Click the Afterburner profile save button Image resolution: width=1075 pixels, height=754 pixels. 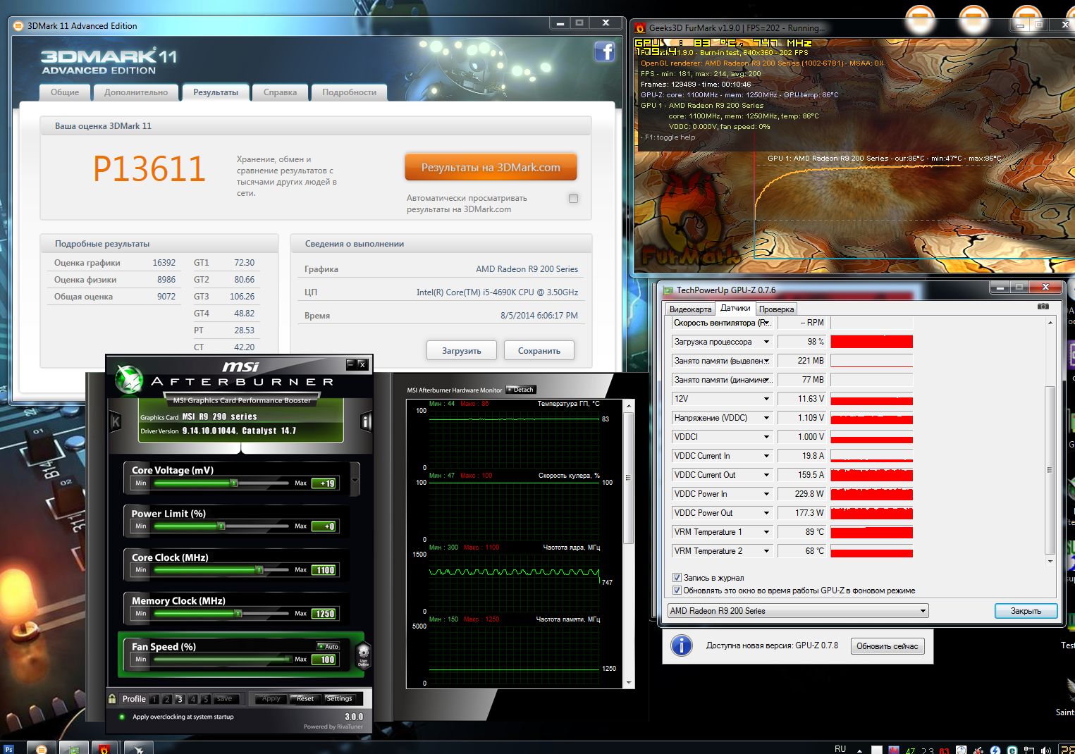click(x=225, y=699)
